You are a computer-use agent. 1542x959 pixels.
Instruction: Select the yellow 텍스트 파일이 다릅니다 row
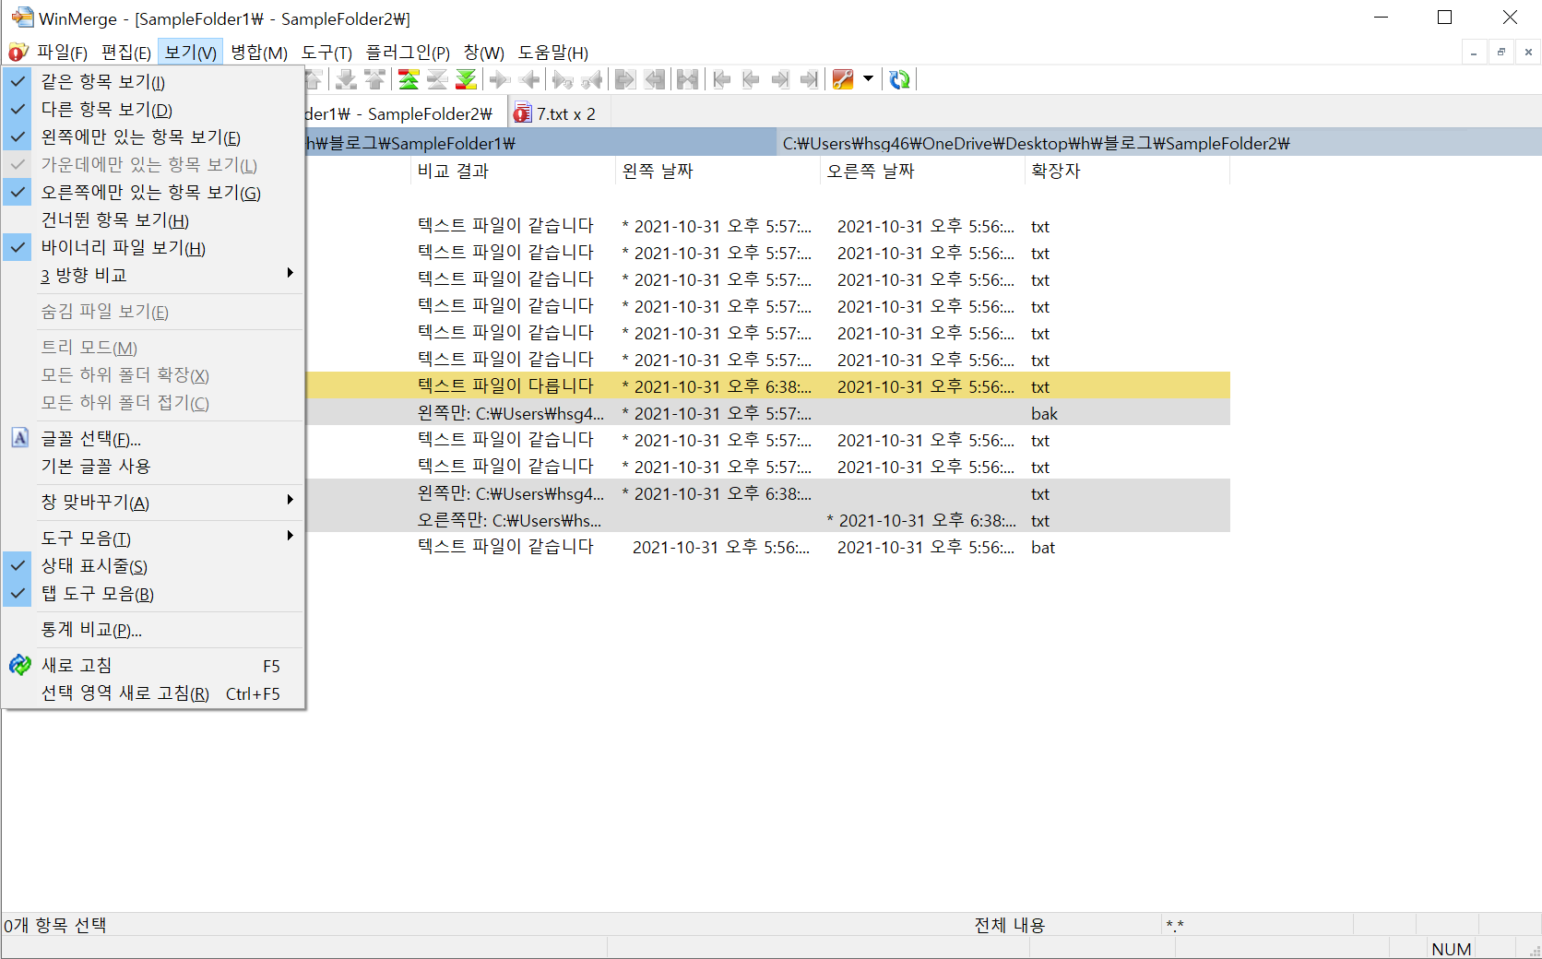click(x=767, y=386)
